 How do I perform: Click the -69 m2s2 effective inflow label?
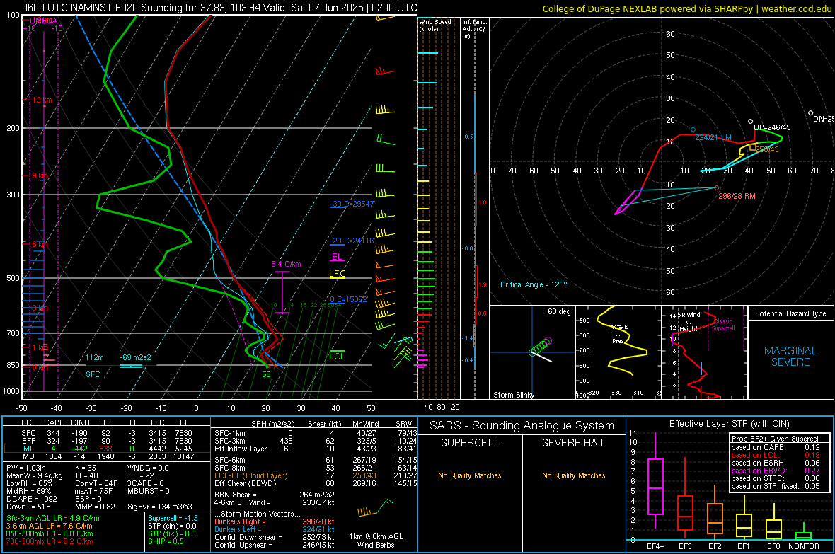click(x=135, y=357)
